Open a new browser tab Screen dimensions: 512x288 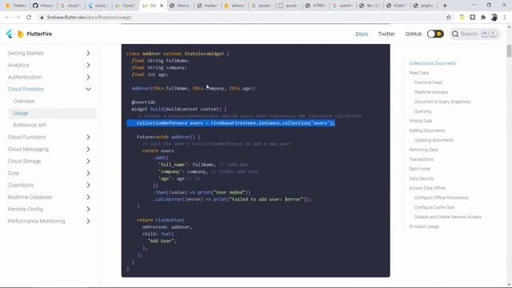tap(445, 6)
